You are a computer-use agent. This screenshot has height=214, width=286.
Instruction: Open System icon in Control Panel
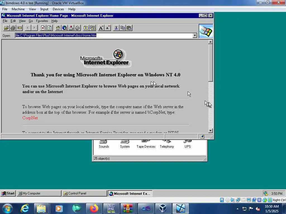pos(125,144)
